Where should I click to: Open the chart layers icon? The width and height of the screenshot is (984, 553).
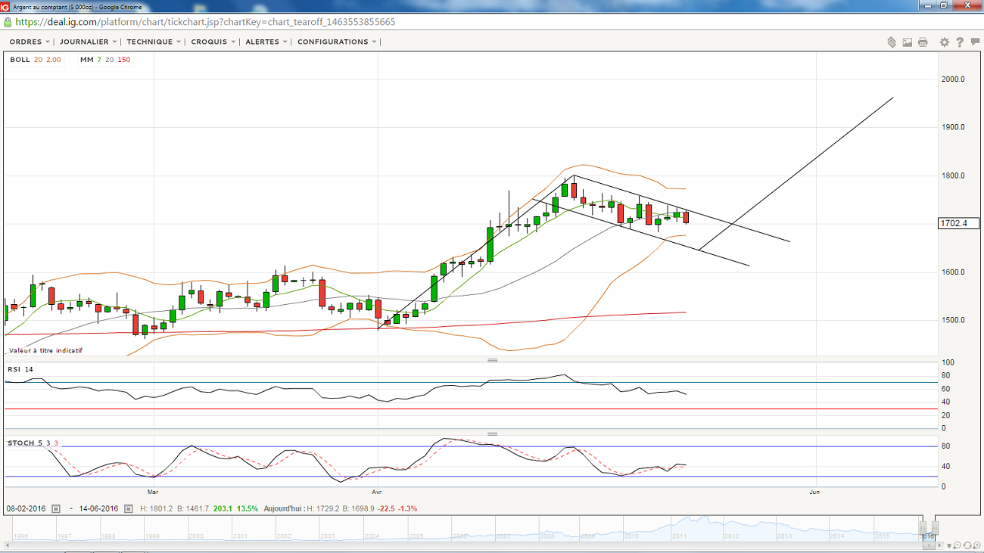coord(892,42)
